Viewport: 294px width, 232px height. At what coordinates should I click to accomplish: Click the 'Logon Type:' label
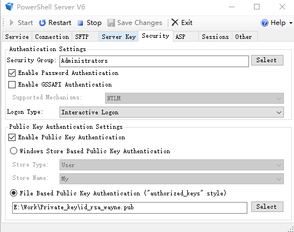[x=25, y=112]
